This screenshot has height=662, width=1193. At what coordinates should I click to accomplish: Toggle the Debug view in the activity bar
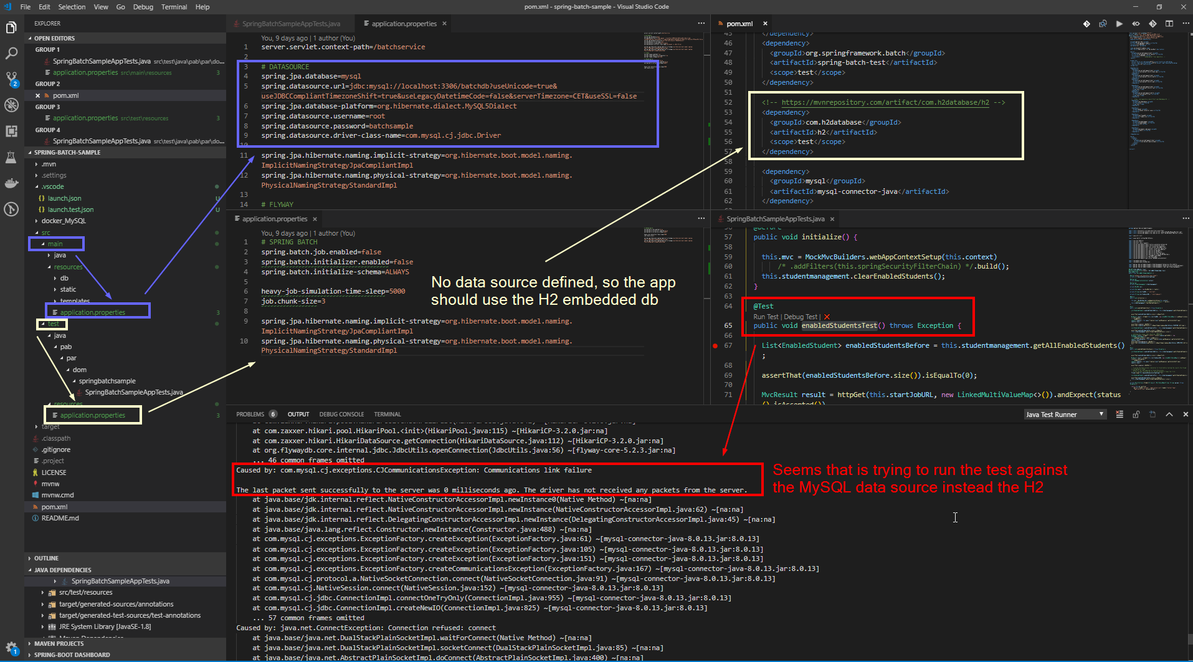tap(11, 106)
